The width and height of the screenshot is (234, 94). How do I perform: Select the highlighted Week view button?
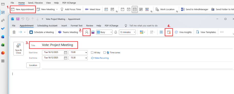click(135, 9)
